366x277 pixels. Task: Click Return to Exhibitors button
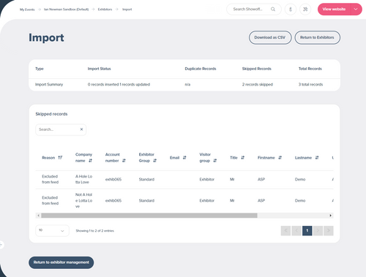coord(317,37)
